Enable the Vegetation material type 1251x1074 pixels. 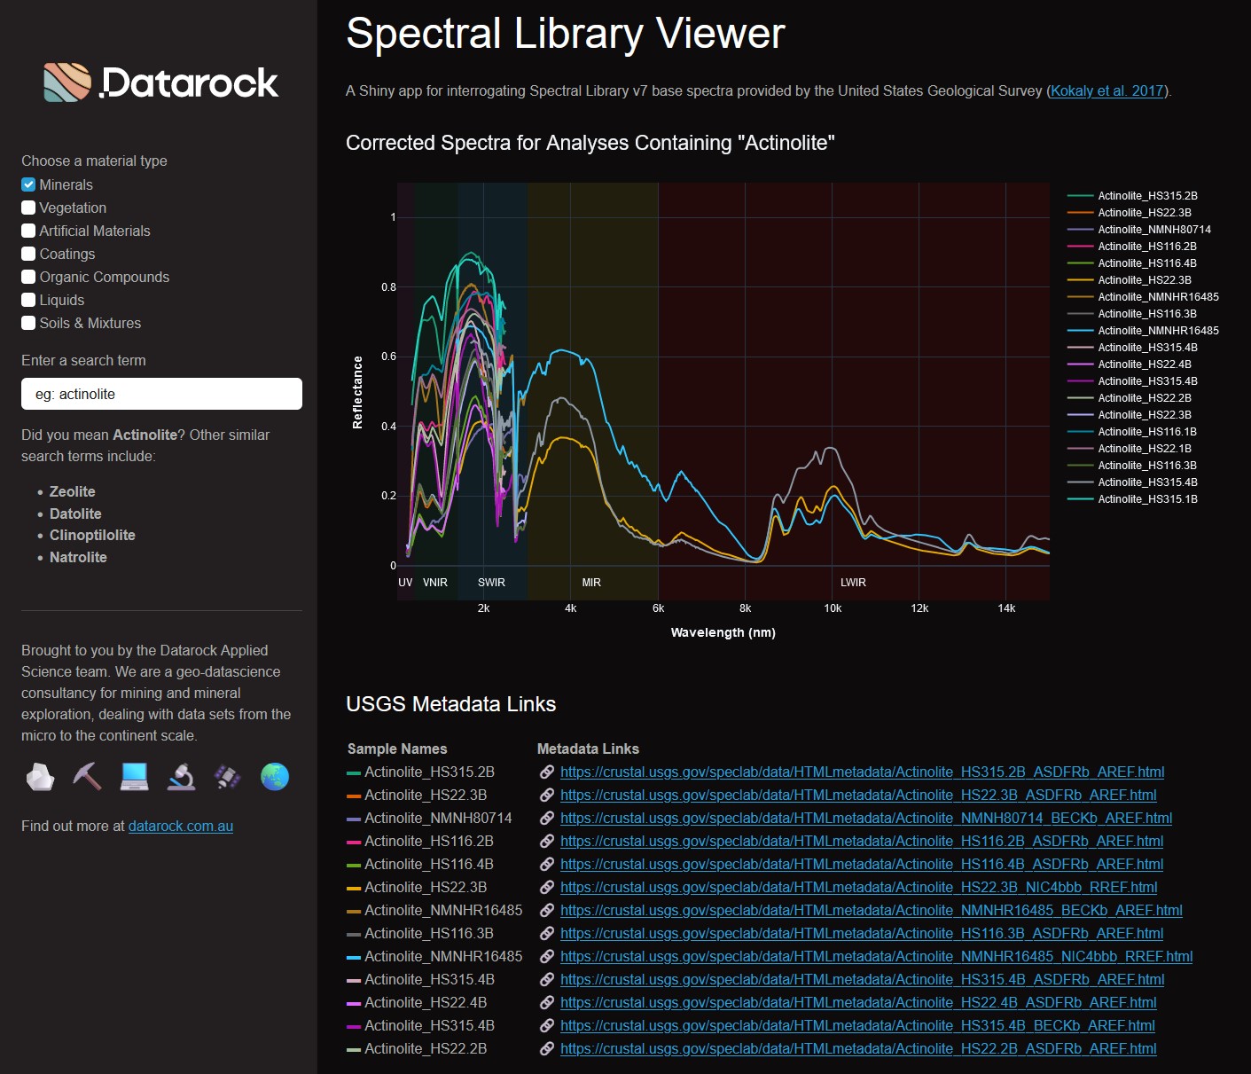tap(28, 208)
